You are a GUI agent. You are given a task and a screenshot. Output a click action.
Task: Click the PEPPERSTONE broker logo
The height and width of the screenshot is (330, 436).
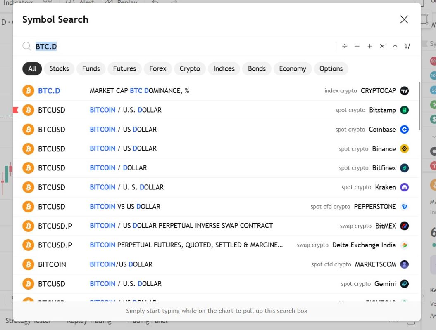click(404, 207)
